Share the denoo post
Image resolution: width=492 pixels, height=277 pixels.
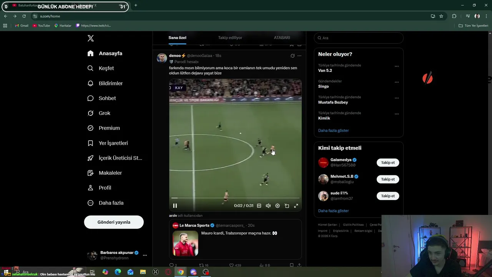coord(299,265)
